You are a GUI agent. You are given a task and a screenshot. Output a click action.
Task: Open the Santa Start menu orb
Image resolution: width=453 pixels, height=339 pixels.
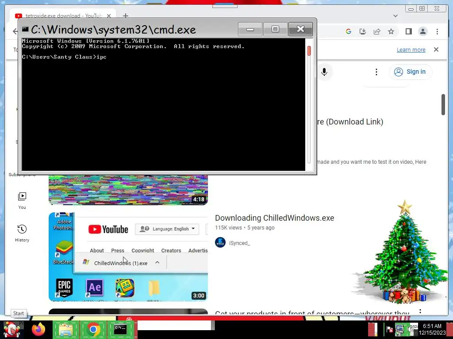click(x=12, y=329)
